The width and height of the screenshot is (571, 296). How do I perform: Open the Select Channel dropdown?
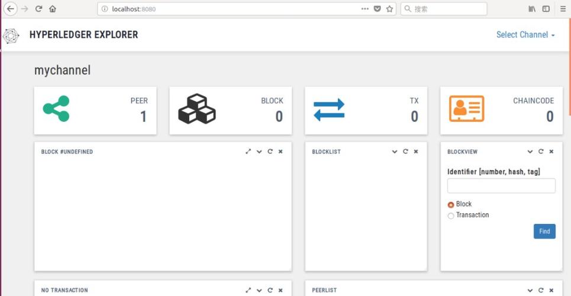pyautogui.click(x=525, y=35)
